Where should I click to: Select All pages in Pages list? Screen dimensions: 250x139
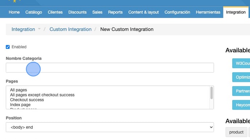(x=19, y=90)
